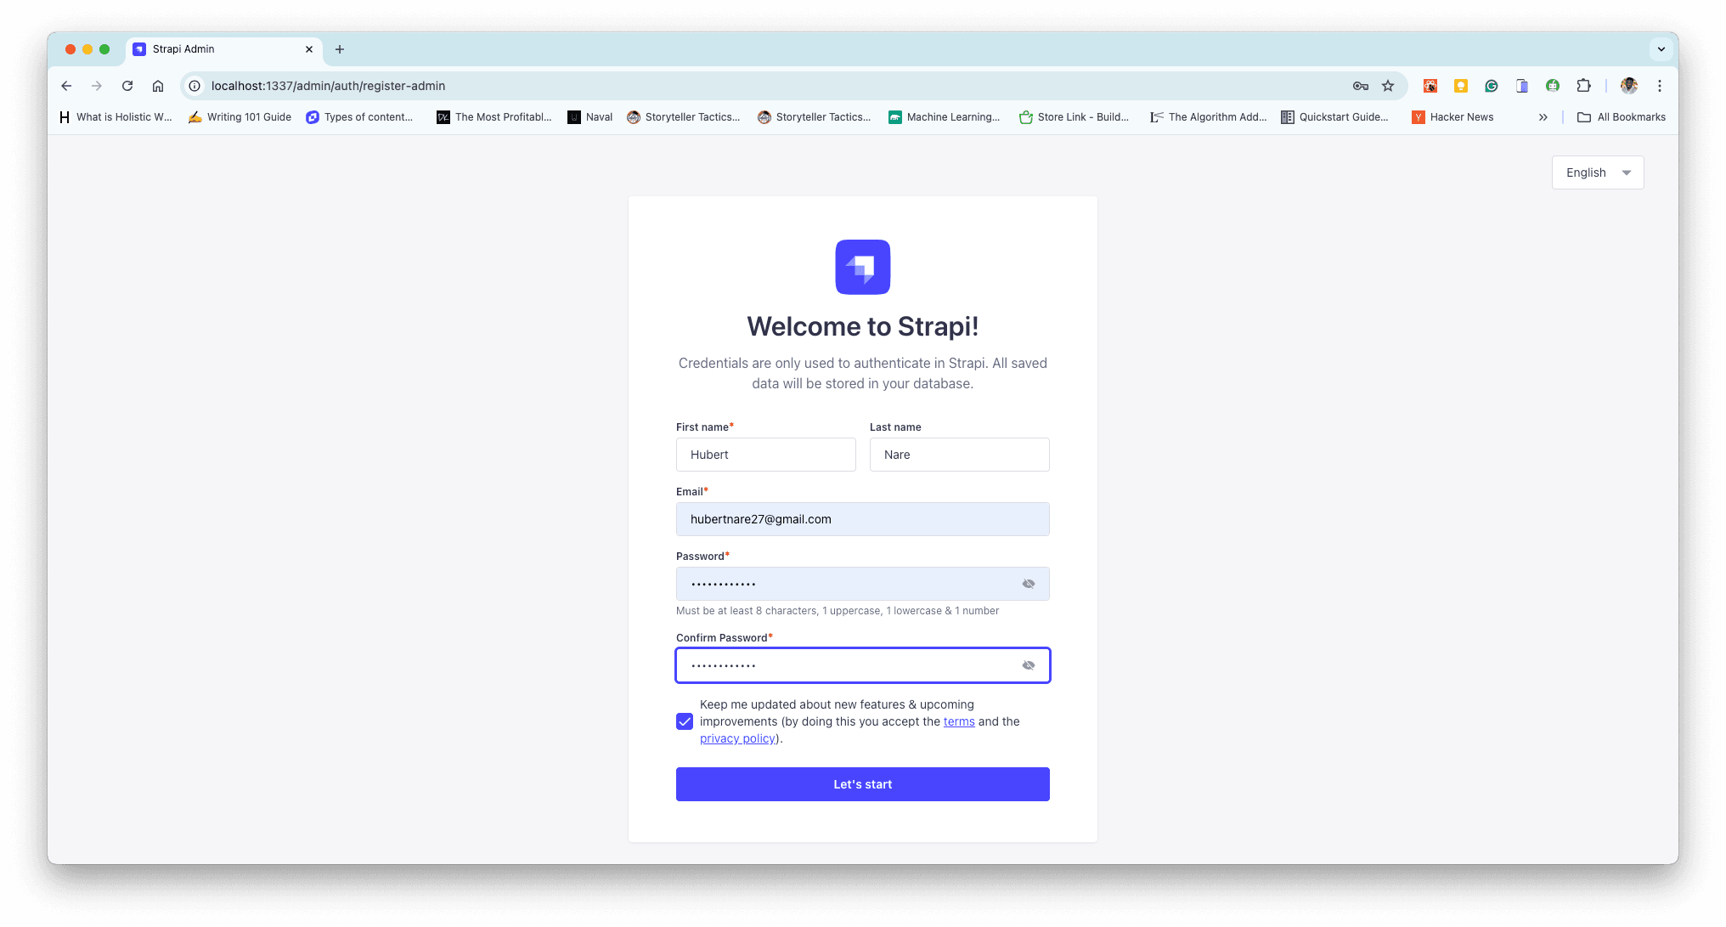View site information icon in address bar
The width and height of the screenshot is (1726, 927).
195,86
